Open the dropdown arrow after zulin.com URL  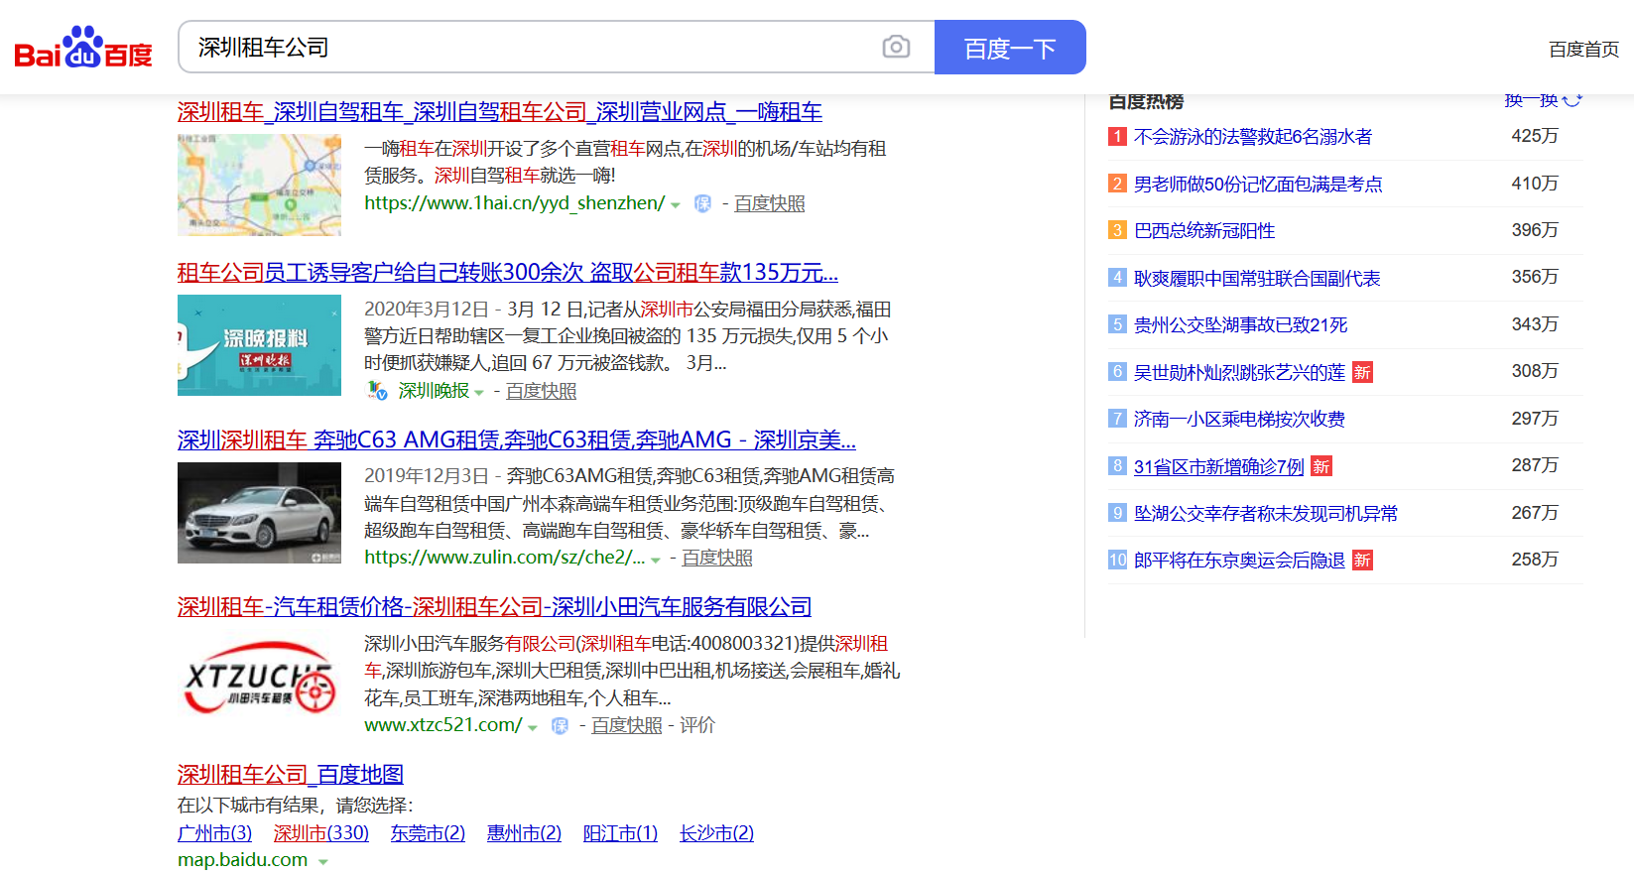(656, 561)
